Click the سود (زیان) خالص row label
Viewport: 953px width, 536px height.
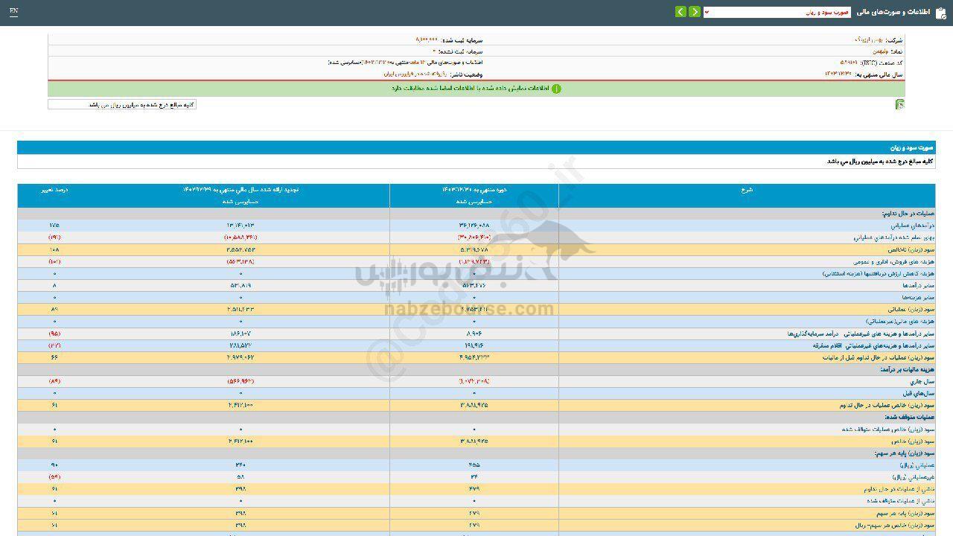(908, 441)
